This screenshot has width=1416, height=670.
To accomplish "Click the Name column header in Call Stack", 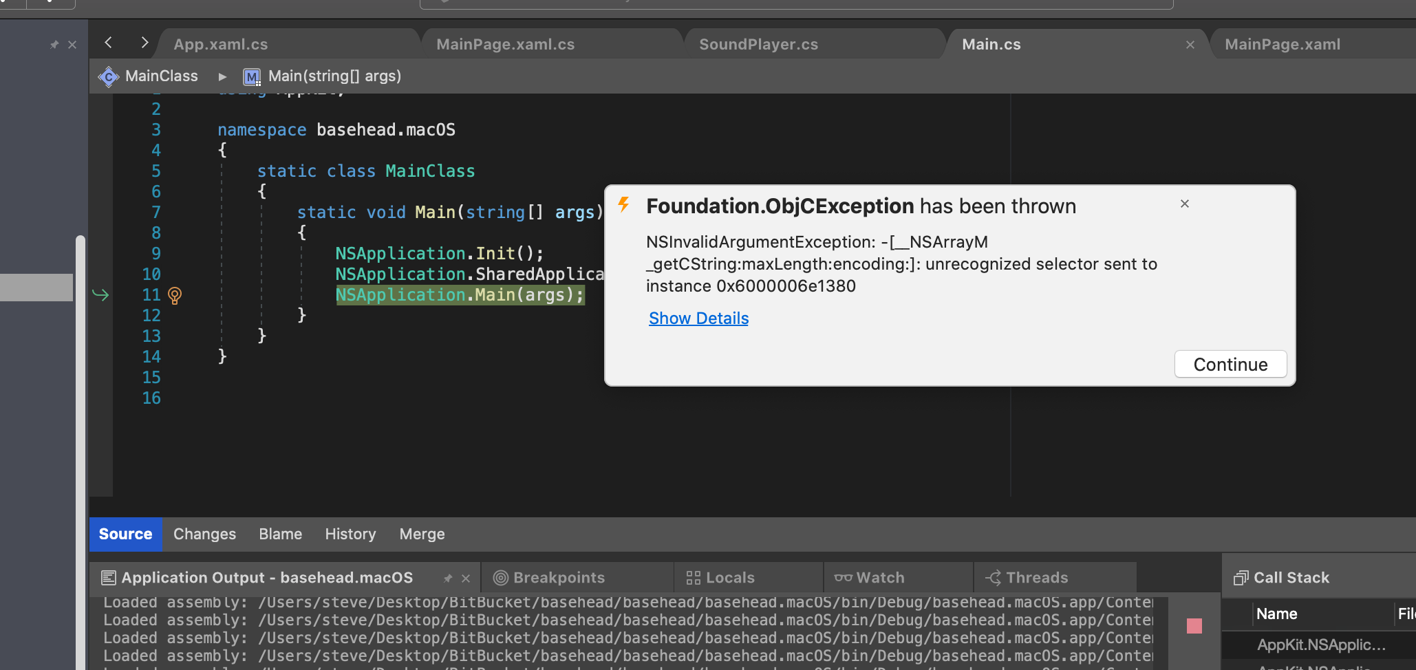I will coord(1277,614).
